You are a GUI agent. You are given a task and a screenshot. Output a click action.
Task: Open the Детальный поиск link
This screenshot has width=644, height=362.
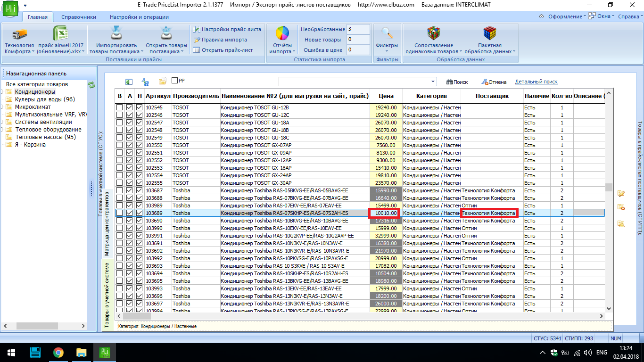536,82
